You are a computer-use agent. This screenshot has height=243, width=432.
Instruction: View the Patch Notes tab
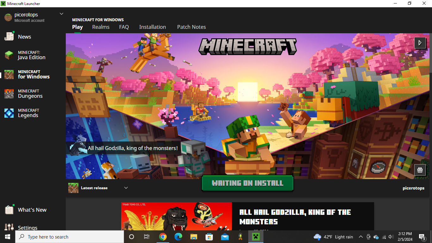[191, 27]
